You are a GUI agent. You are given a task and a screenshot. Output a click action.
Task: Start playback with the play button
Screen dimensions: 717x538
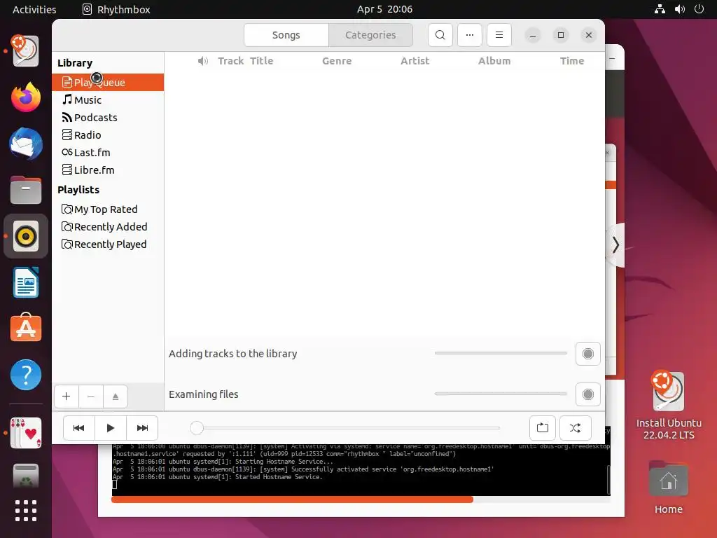pyautogui.click(x=110, y=428)
